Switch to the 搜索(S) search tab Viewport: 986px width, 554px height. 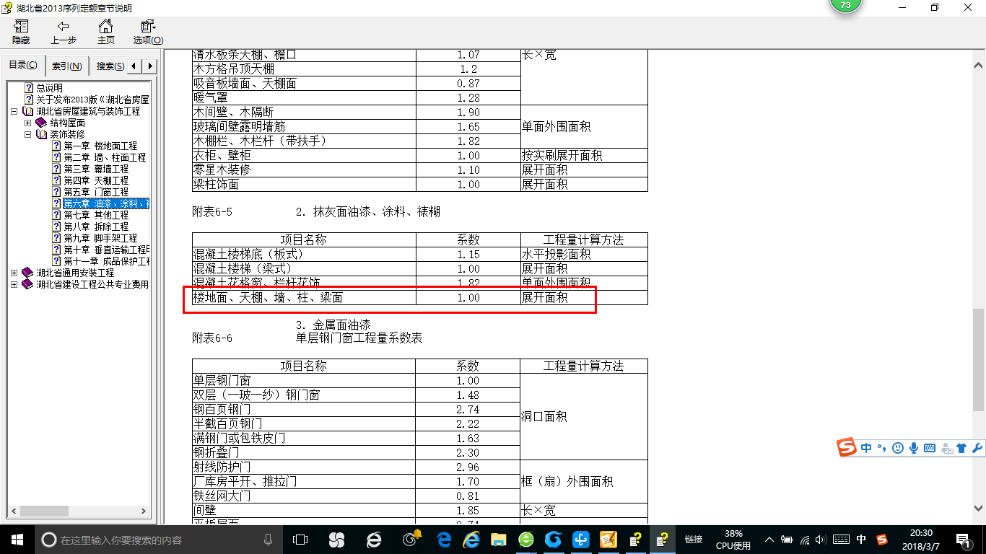tap(109, 66)
